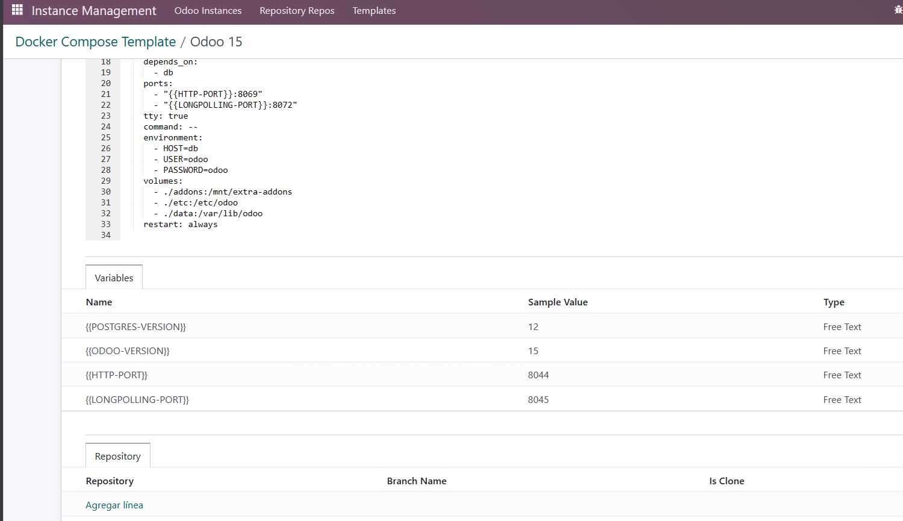
Task: Click sample value 8044
Action: (x=538, y=375)
